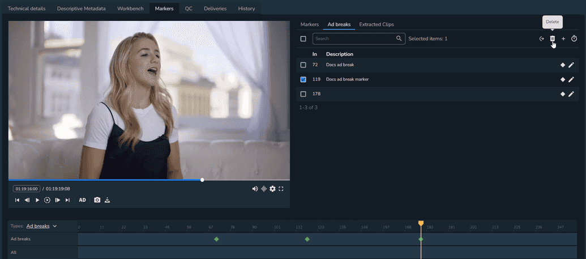Check the box for Docs ad break row

303,65
